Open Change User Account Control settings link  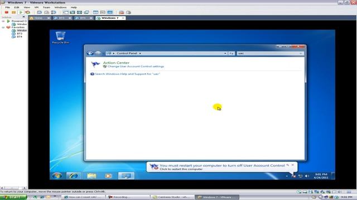[x=136, y=67]
